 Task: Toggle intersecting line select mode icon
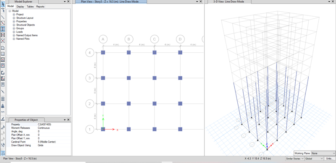(3, 145)
